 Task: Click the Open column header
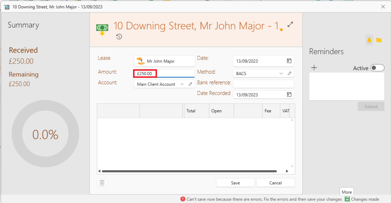point(221,111)
